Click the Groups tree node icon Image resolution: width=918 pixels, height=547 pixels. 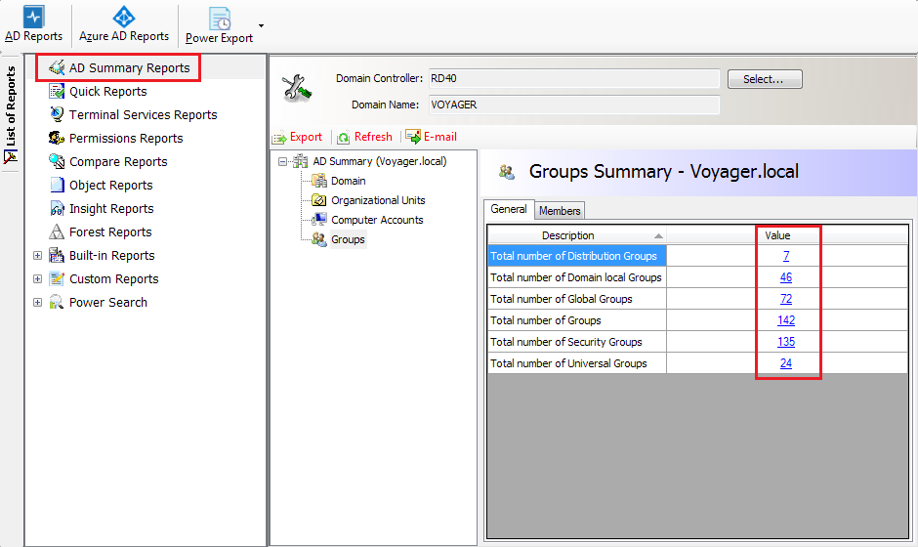coord(319,239)
